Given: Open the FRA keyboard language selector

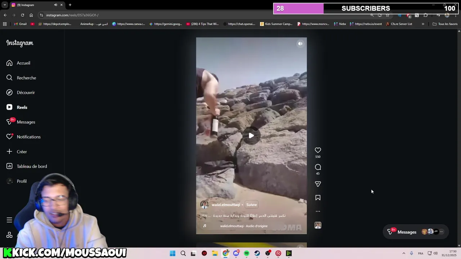Looking at the screenshot, I should point(421,253).
